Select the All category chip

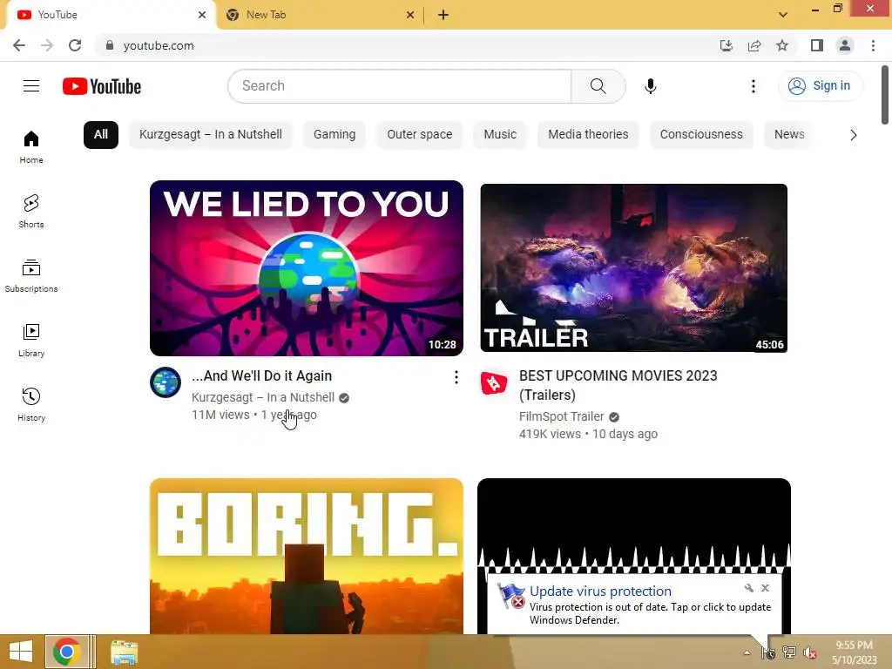pos(101,135)
